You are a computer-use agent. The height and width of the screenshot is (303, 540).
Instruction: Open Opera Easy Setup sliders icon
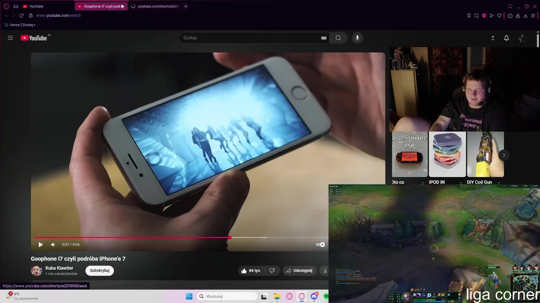coord(533,16)
